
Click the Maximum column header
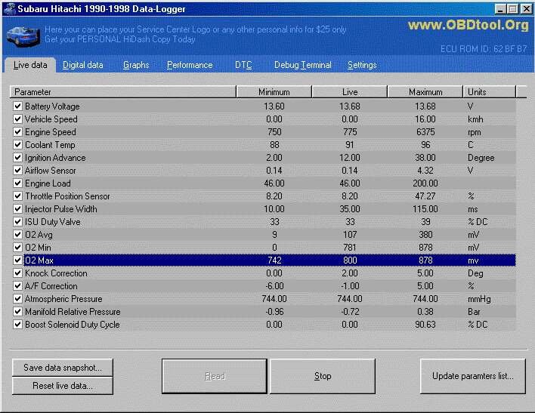[425, 92]
